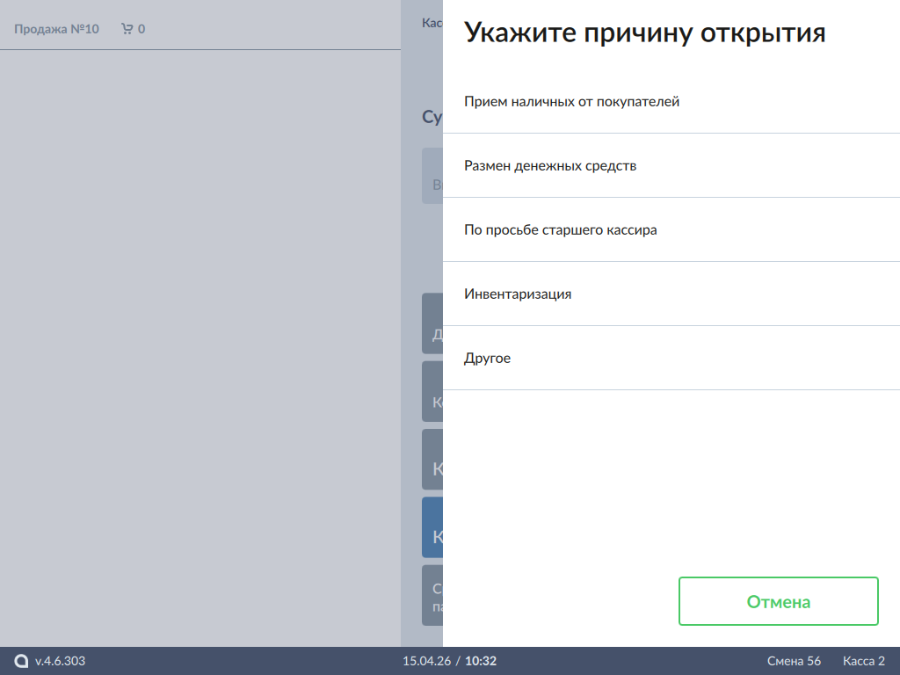Select 'Инвентаризация' as opening reason
Screen dimensions: 900x675
tap(518, 294)
